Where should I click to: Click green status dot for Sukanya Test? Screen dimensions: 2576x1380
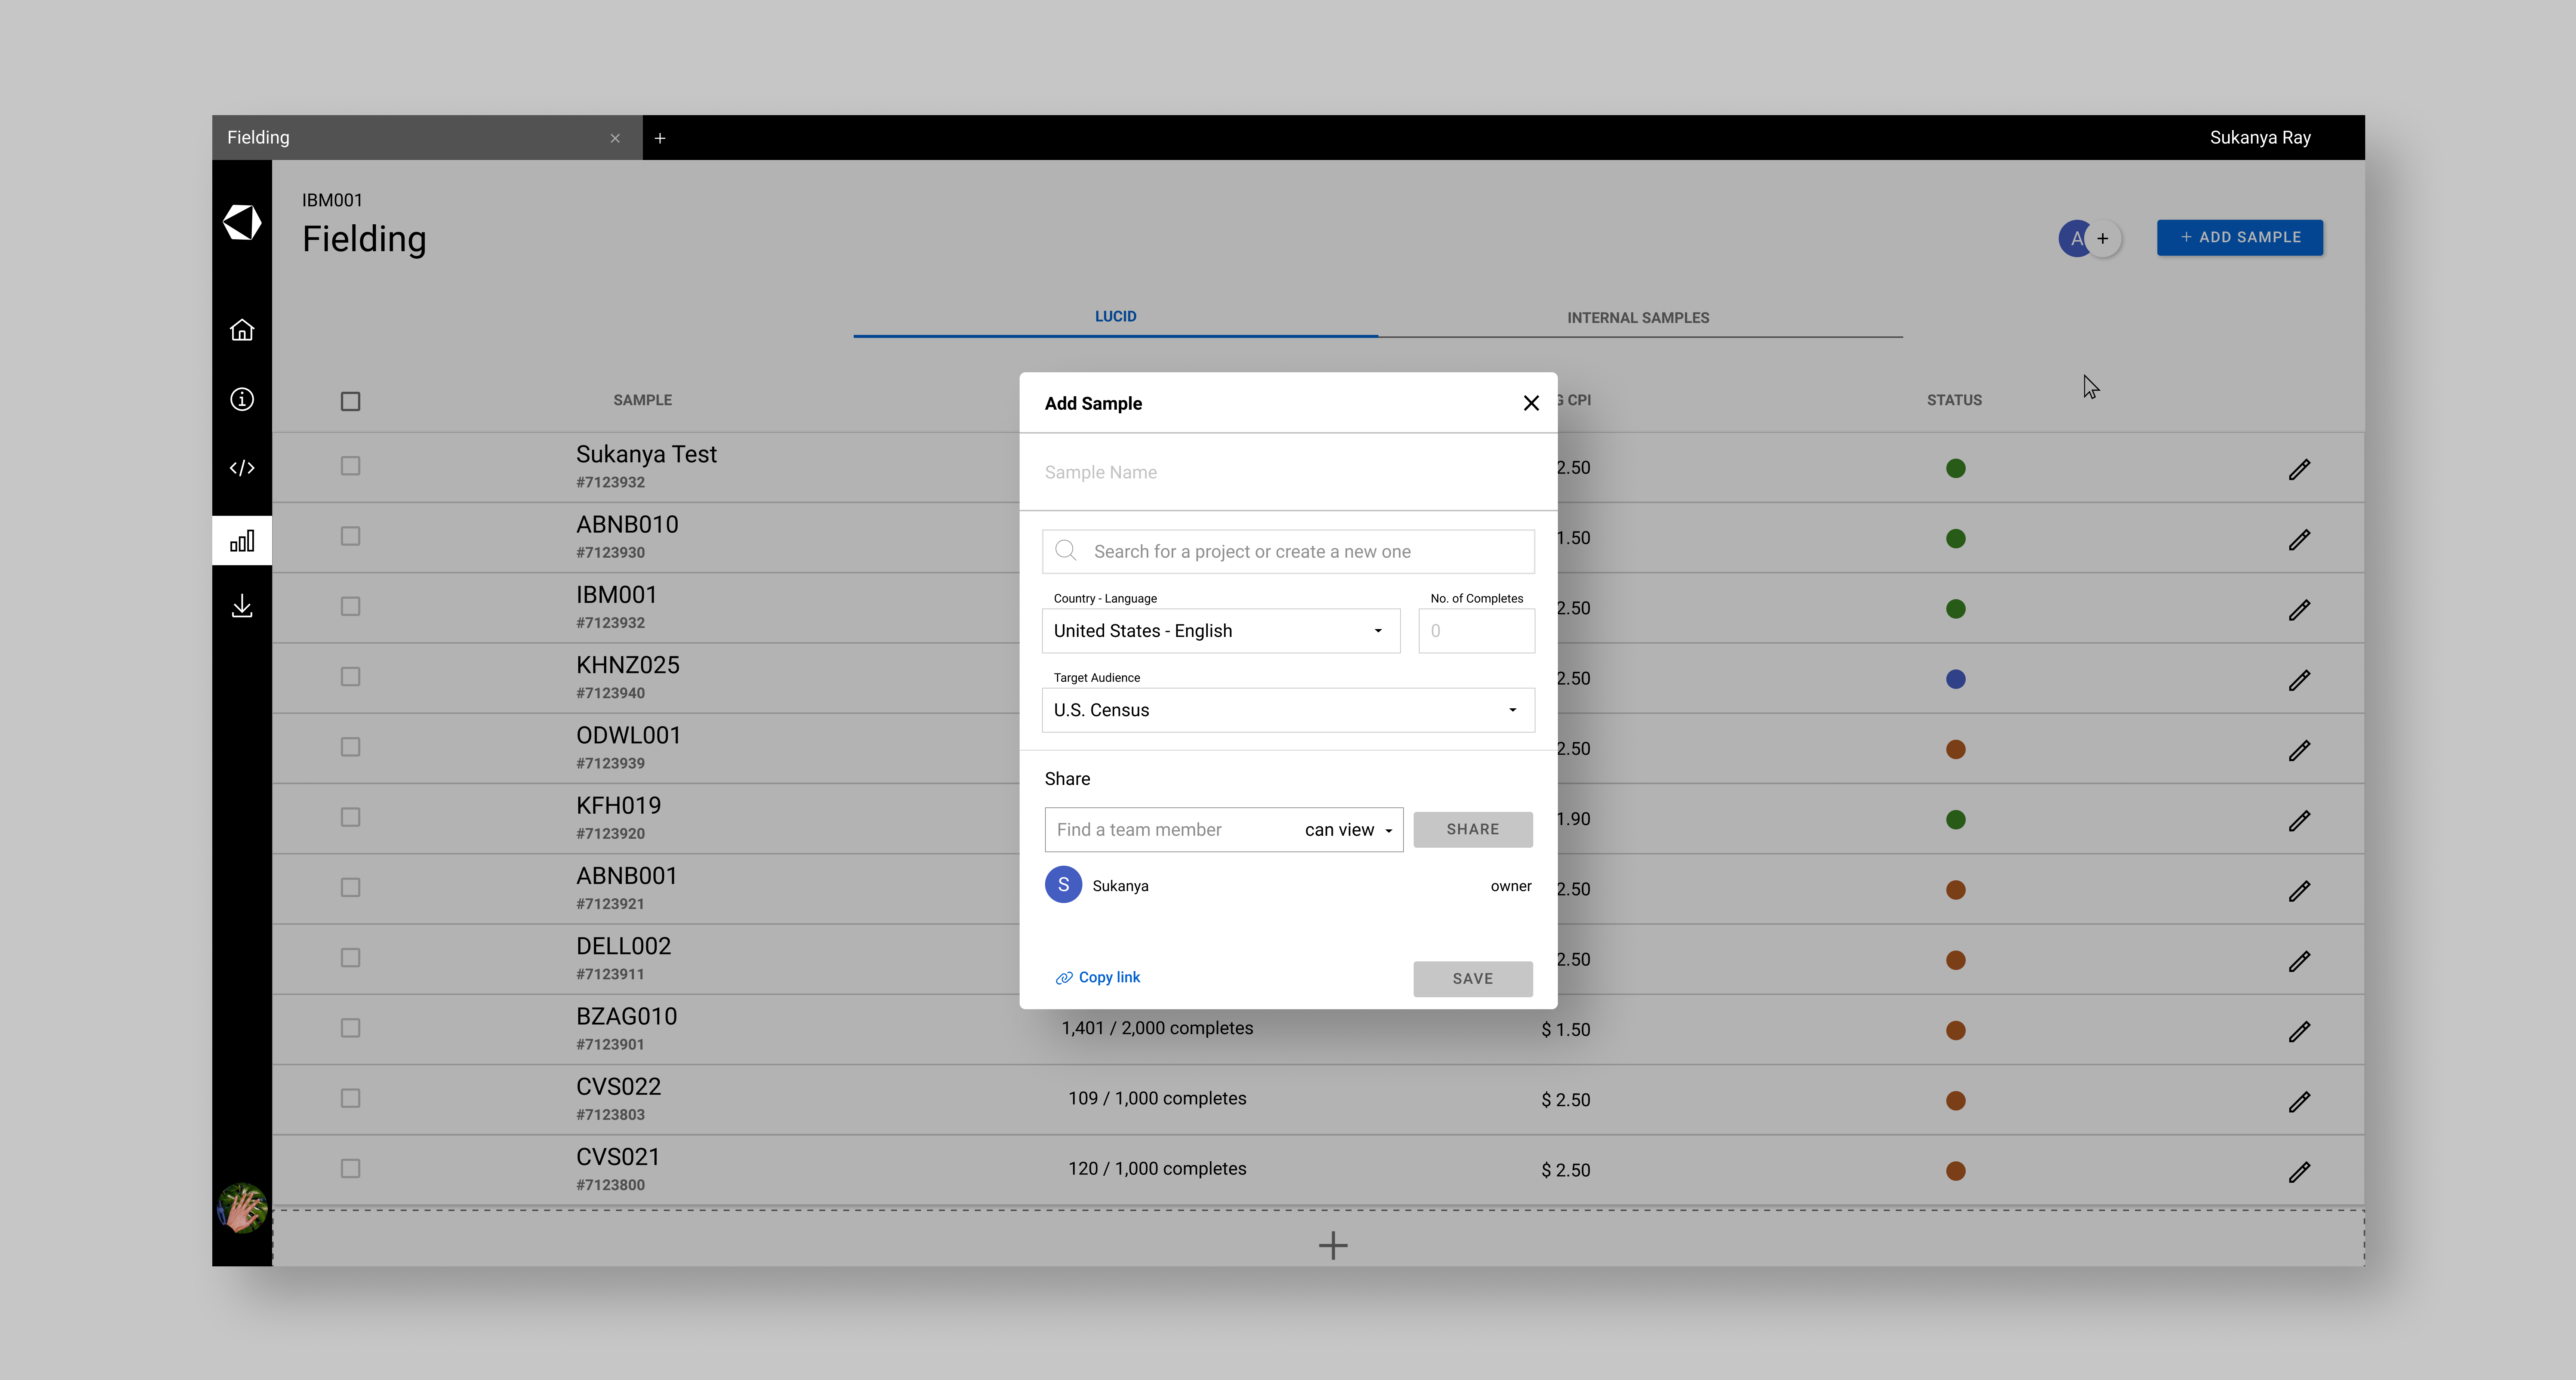pos(1956,468)
